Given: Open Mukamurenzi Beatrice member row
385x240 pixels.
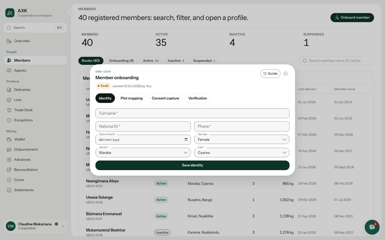Looking at the screenshot, I should point(226,233).
